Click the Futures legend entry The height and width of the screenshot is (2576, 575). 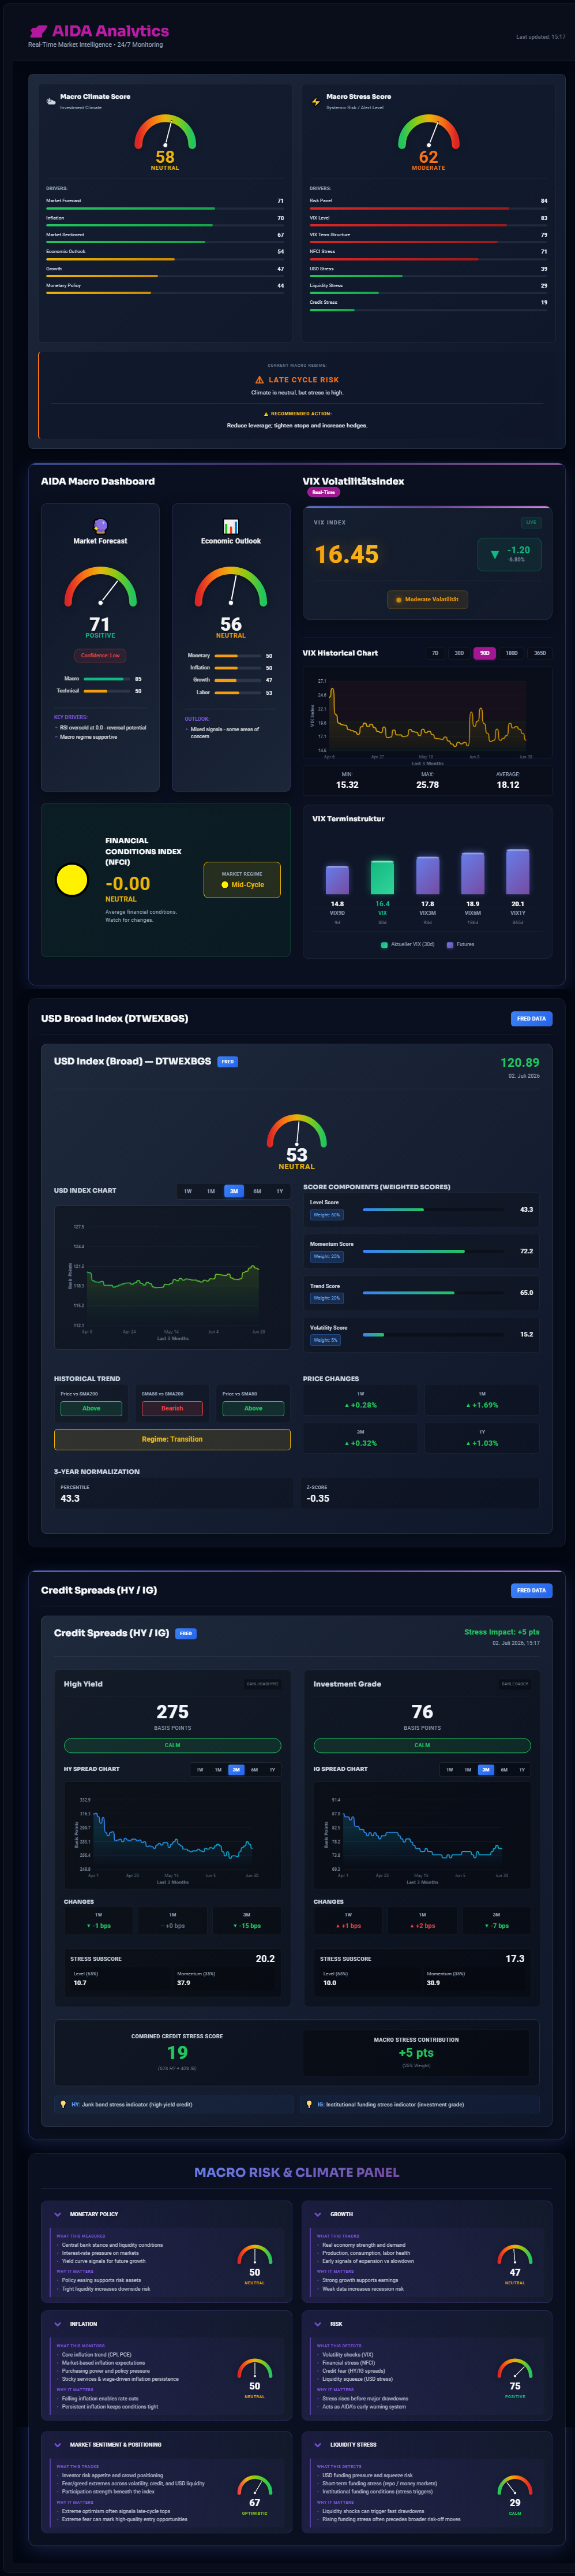pos(460,944)
